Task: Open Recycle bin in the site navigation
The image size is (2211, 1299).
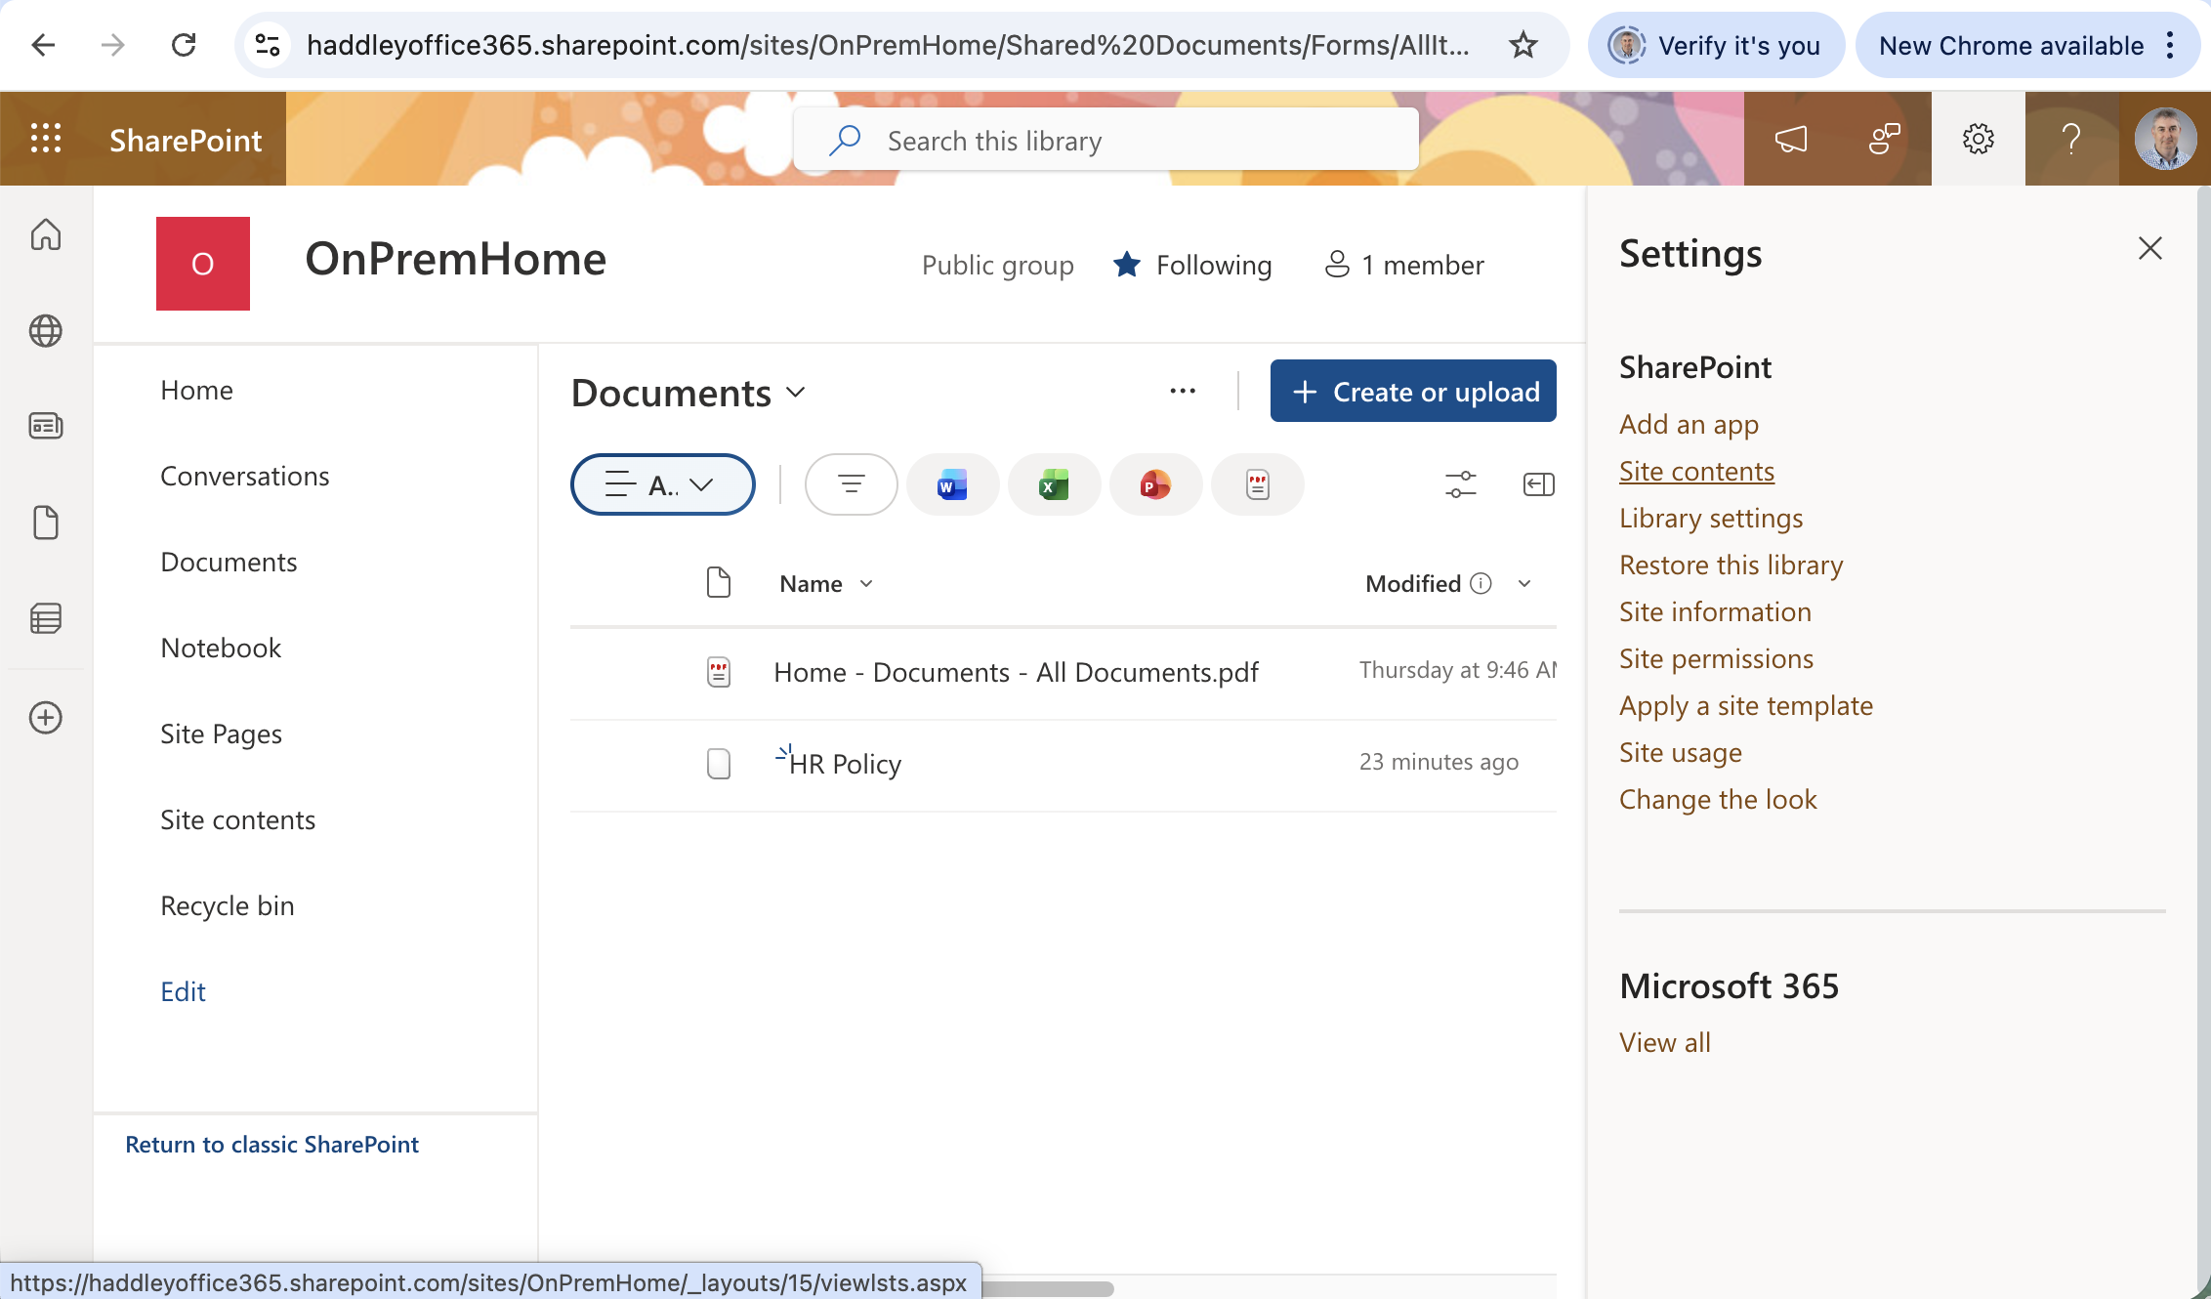Action: click(227, 905)
